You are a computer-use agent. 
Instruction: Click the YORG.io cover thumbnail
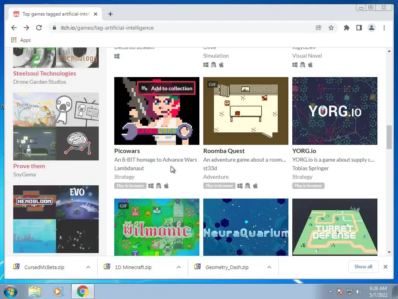(x=335, y=111)
